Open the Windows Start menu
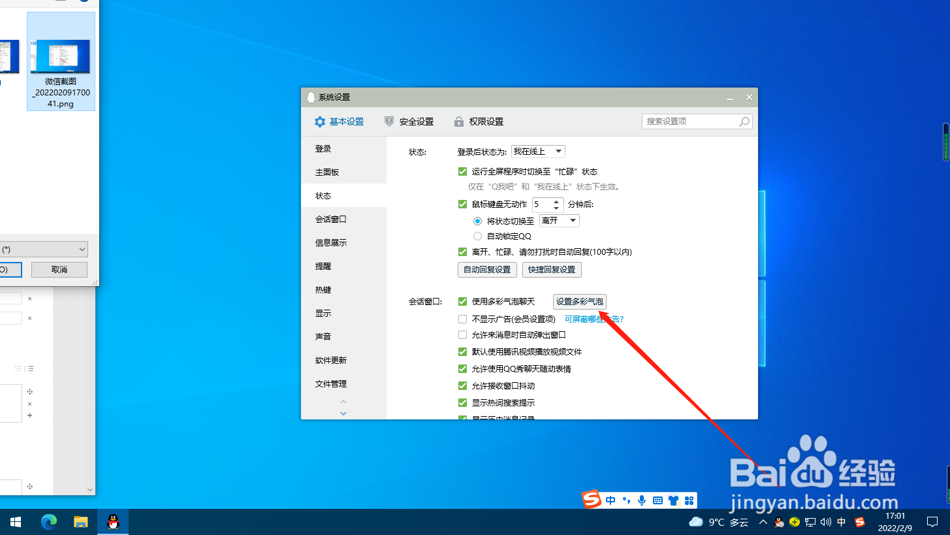Screen dimensions: 950x535 pyautogui.click(x=16, y=522)
